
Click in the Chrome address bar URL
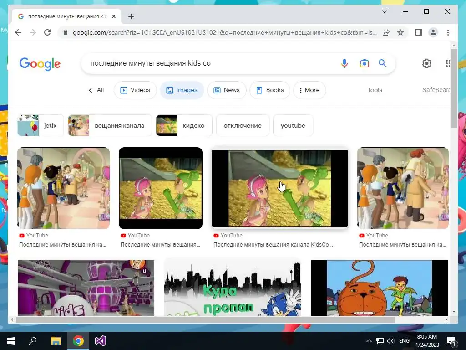point(225,32)
